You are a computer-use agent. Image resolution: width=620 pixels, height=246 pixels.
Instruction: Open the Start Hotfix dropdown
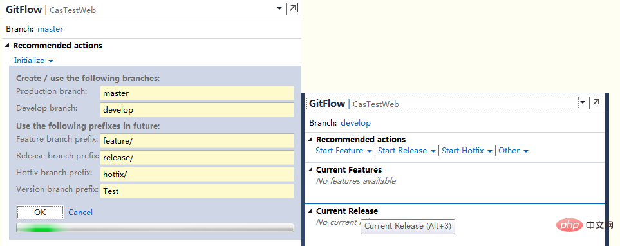coord(467,151)
